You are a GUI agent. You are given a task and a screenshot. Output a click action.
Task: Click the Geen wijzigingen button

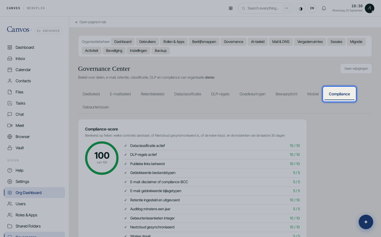coord(356,69)
